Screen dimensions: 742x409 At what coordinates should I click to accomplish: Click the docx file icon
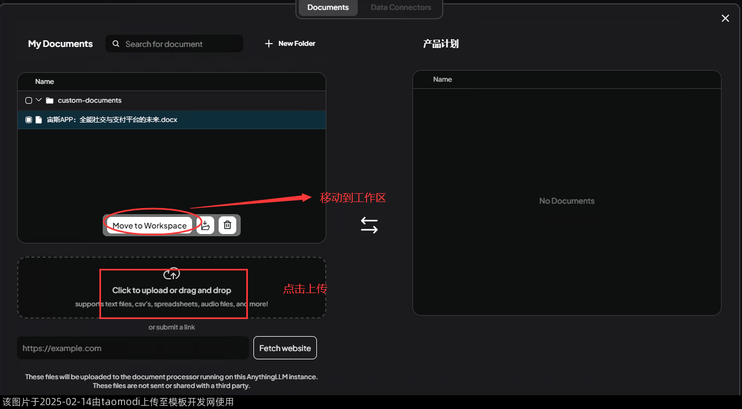point(39,120)
